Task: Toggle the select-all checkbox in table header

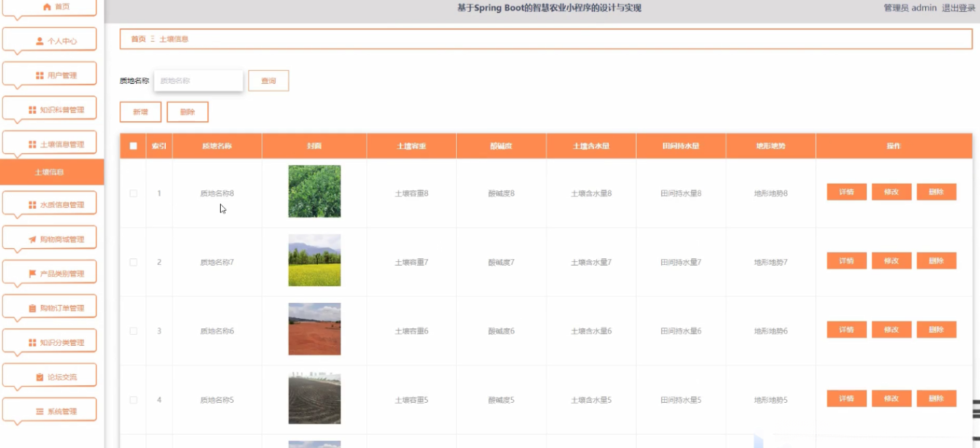Action: coord(133,146)
